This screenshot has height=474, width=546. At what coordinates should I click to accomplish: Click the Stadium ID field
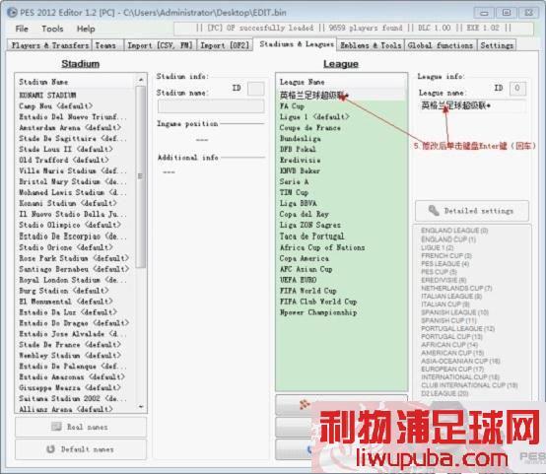(255, 89)
